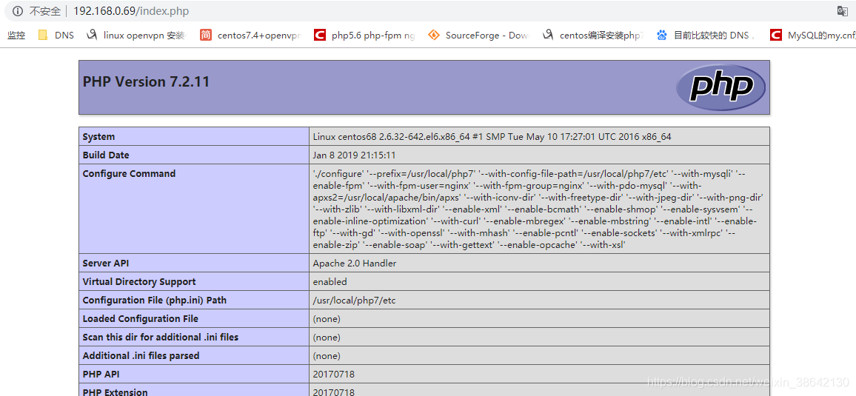Image resolution: width=856 pixels, height=396 pixels.
Task: Open the 目前比较快的 DNS bookmark
Action: coord(707,36)
